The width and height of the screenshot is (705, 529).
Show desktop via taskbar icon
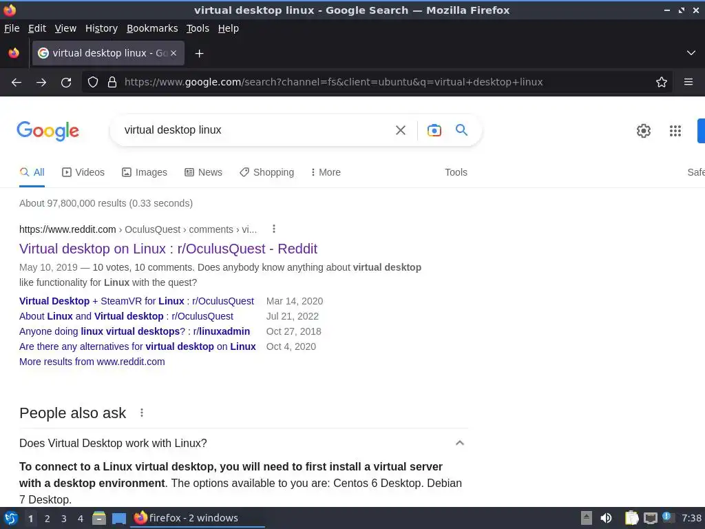(x=118, y=518)
